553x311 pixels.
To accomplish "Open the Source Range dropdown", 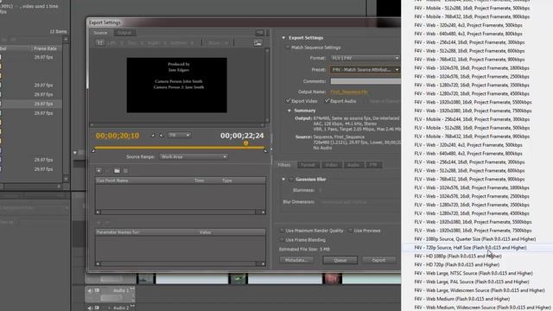I will pyautogui.click(x=193, y=156).
